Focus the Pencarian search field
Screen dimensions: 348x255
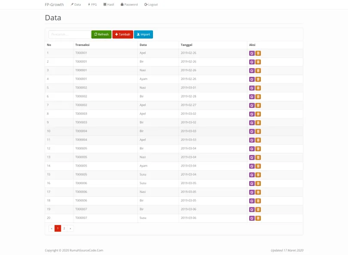click(x=69, y=34)
